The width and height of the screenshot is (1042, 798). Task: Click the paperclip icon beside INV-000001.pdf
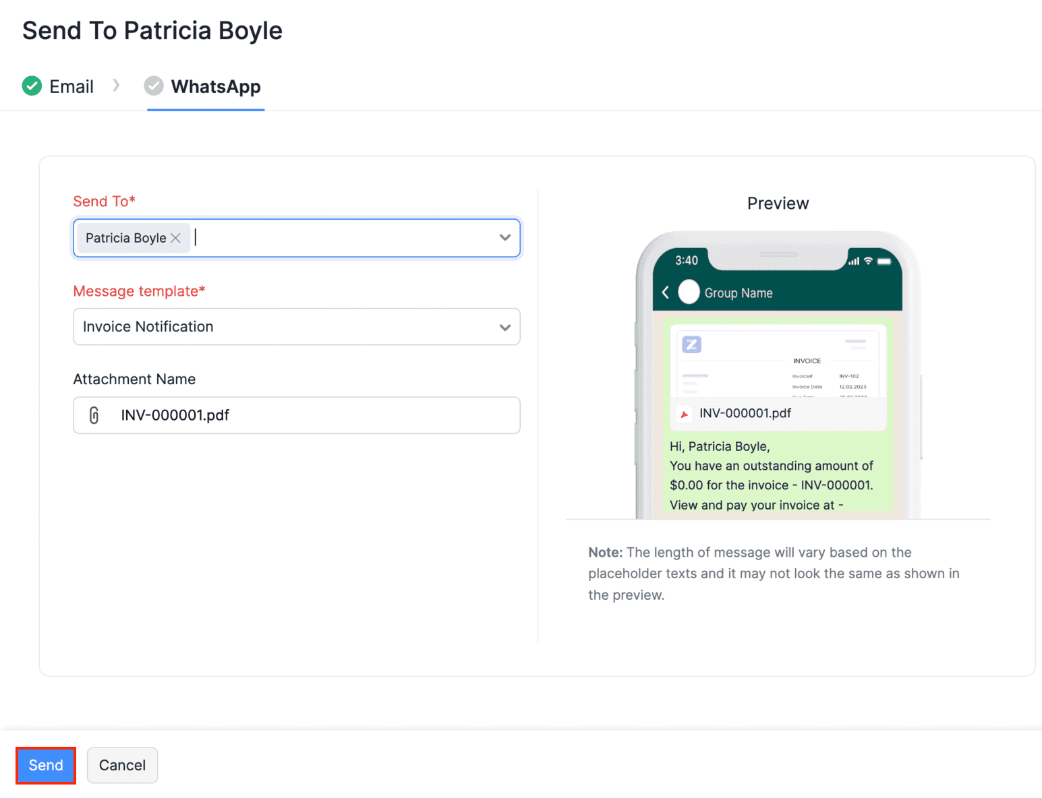tap(94, 415)
